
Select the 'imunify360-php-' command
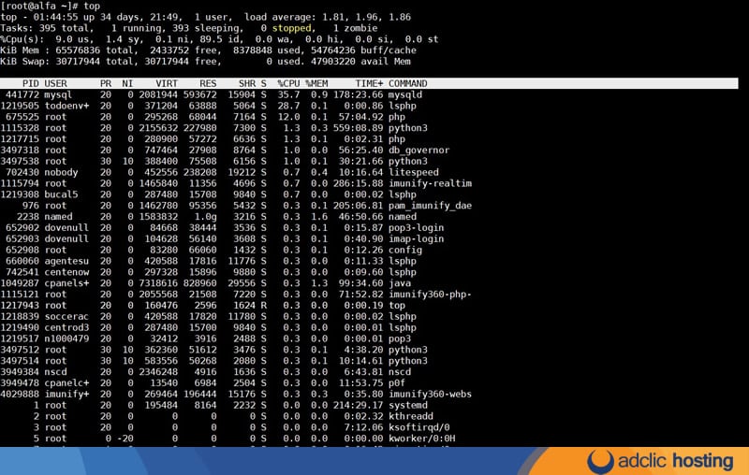pos(430,295)
